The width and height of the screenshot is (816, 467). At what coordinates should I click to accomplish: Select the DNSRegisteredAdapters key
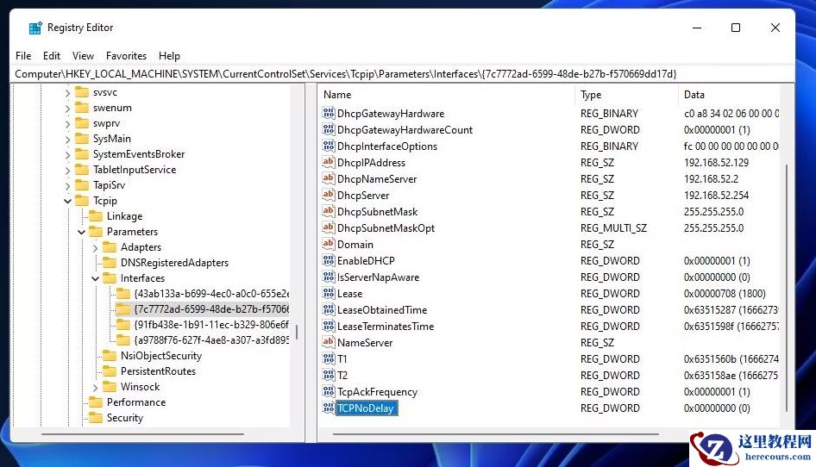pyautogui.click(x=174, y=263)
